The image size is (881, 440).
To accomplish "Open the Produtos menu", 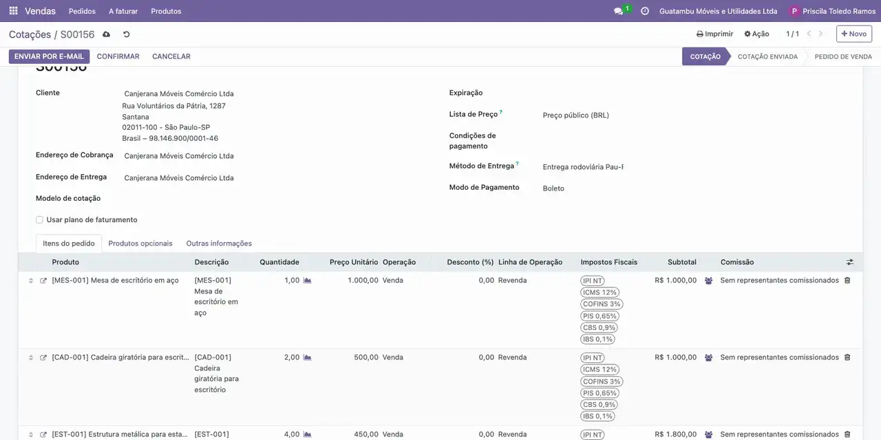I will [x=167, y=11].
